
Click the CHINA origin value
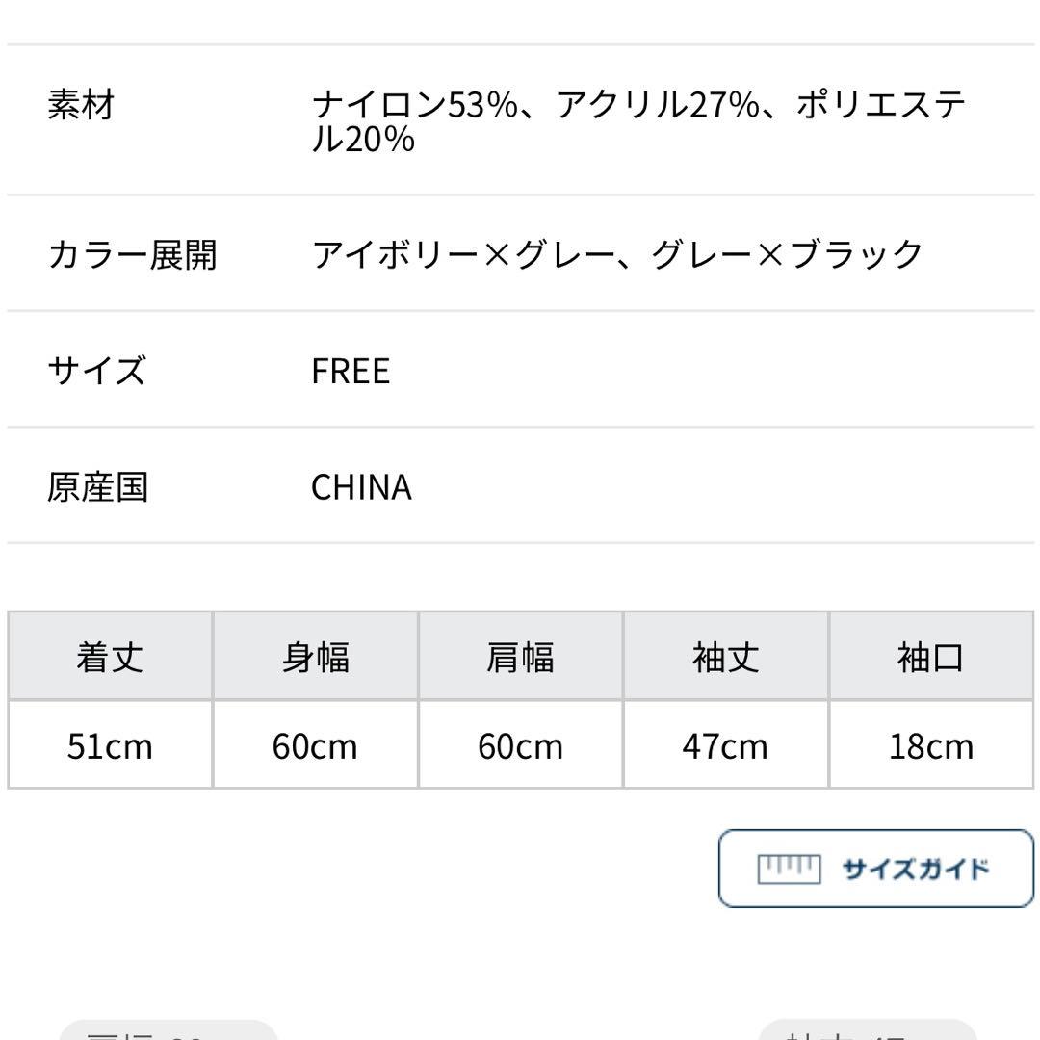pyautogui.click(x=361, y=486)
